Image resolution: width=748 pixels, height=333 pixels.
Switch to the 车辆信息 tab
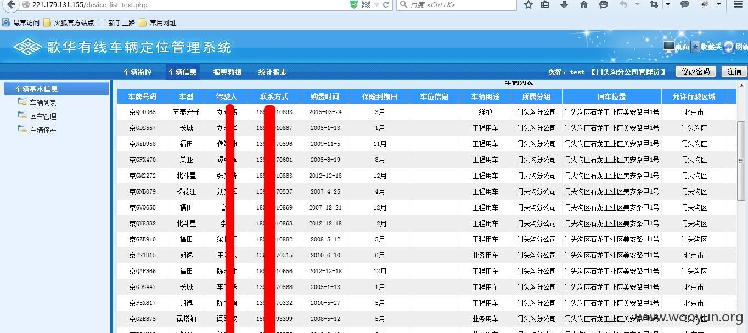pos(182,72)
